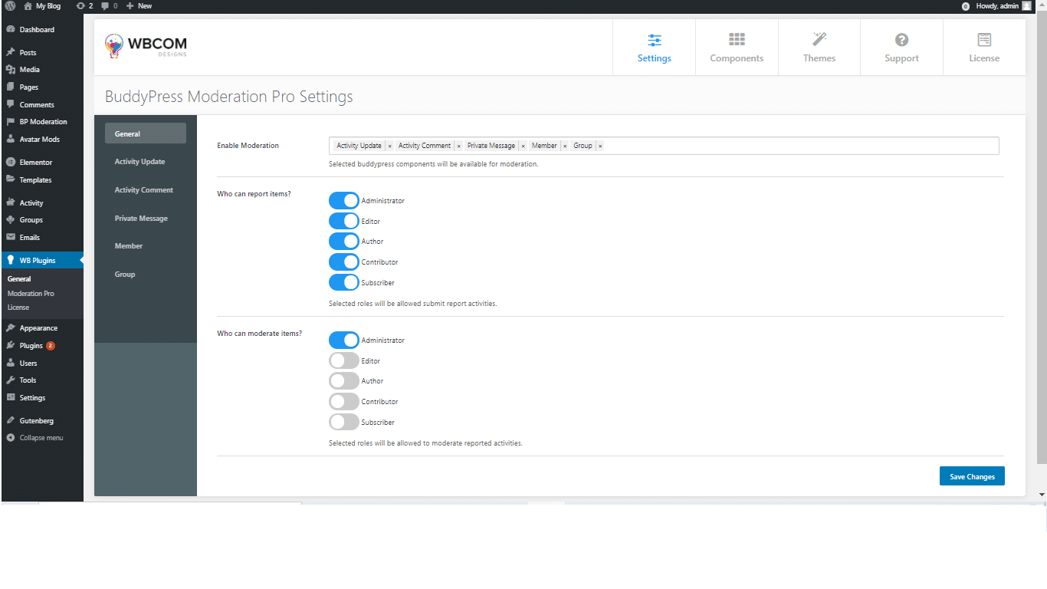Screen dimensions: 1047x589
Task: Click the Wbcom Designs logo
Action: pos(146,45)
